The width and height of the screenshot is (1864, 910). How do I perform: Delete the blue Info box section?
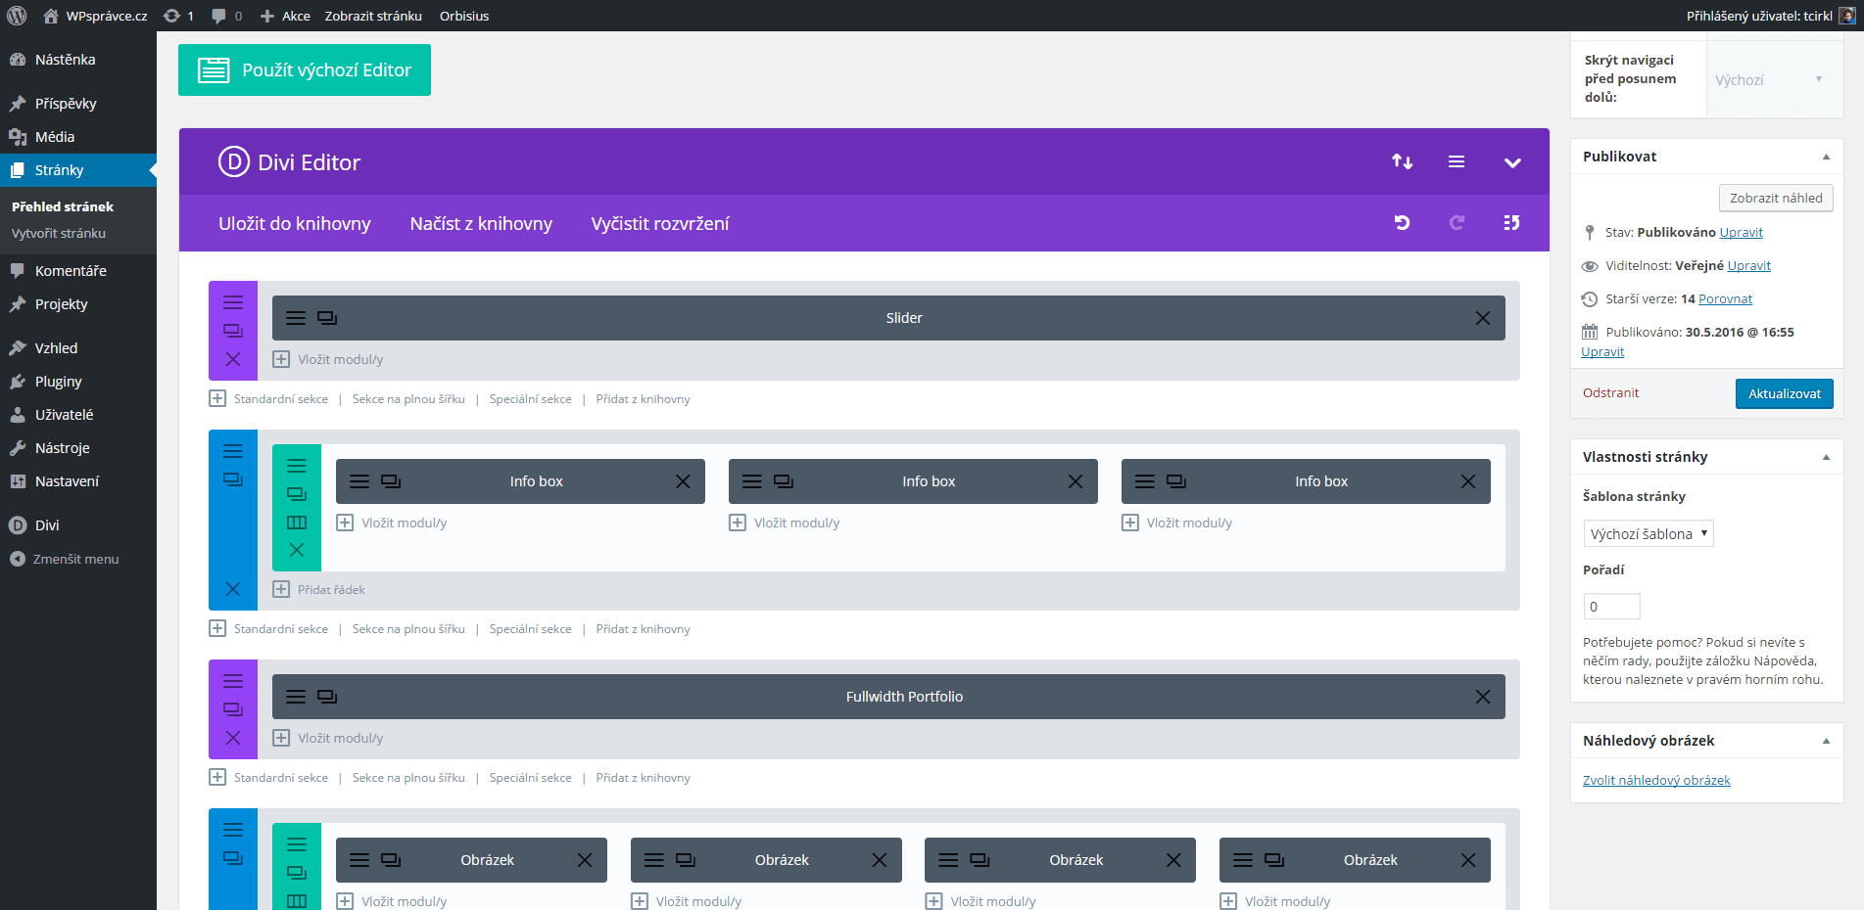click(233, 589)
